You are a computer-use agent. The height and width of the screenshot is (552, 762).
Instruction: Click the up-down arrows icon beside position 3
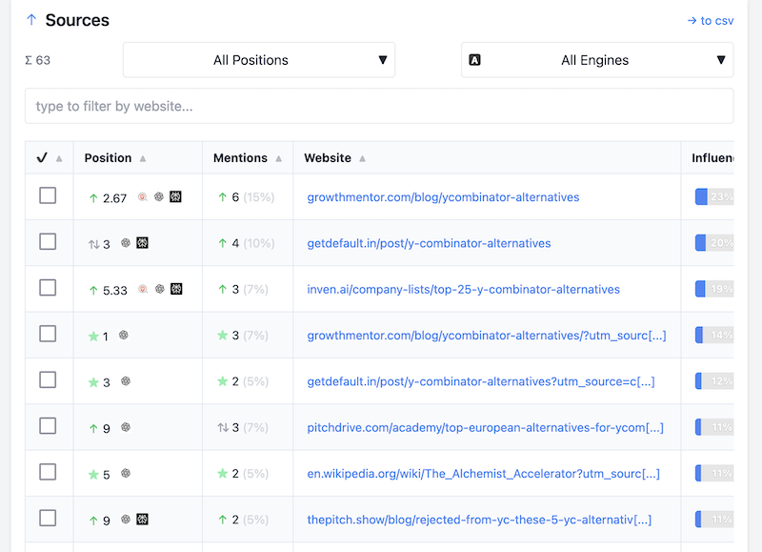(x=92, y=243)
